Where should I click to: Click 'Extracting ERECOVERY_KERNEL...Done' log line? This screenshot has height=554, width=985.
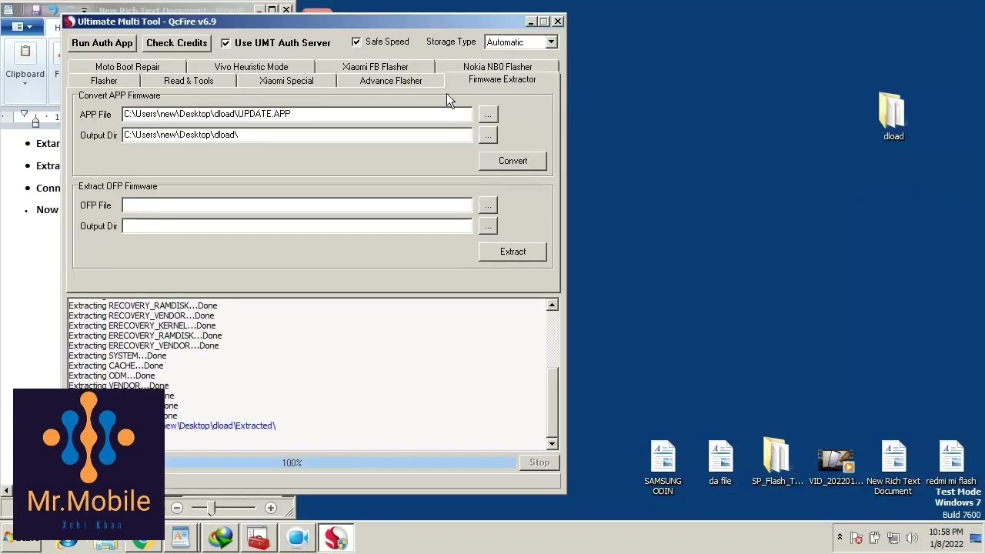[142, 325]
